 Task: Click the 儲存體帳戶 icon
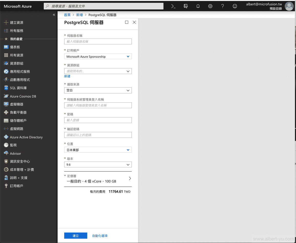(x=6, y=120)
